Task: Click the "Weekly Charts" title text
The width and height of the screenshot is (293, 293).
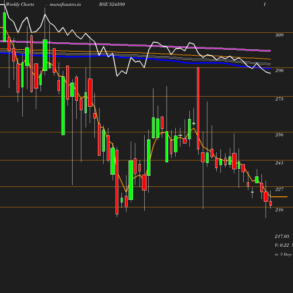Action: [20, 4]
